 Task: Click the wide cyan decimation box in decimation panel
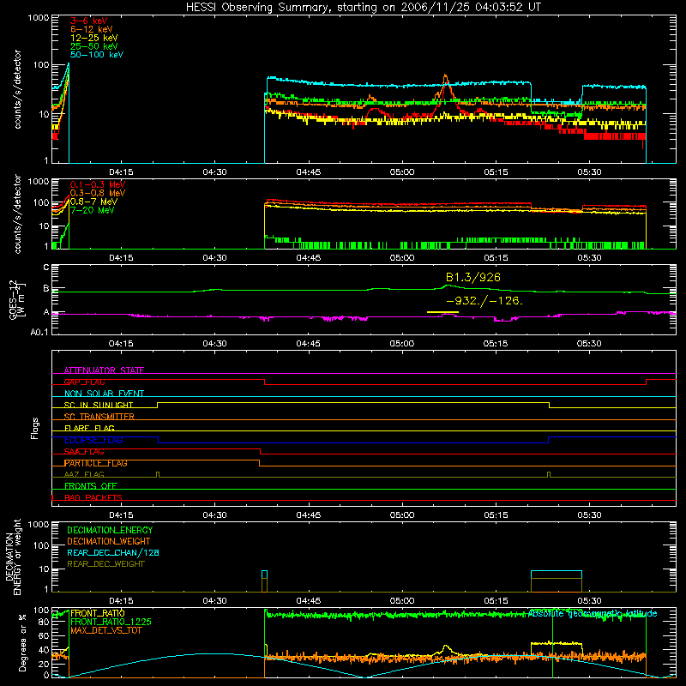pyautogui.click(x=556, y=581)
